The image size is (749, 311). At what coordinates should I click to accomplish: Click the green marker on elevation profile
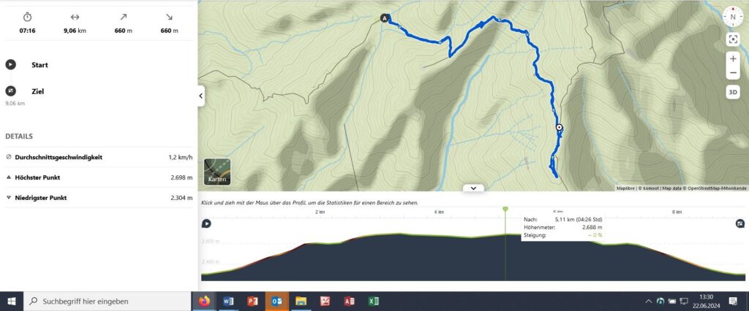tap(505, 209)
